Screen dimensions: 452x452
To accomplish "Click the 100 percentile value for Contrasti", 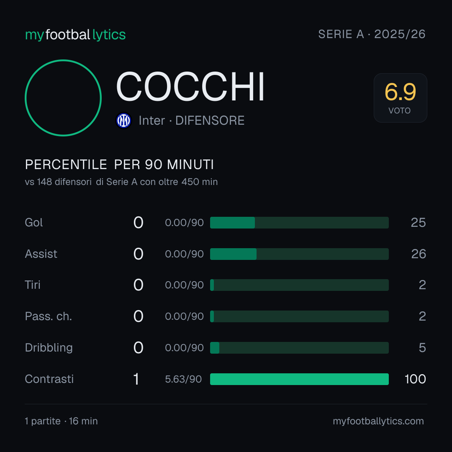I will pyautogui.click(x=415, y=379).
